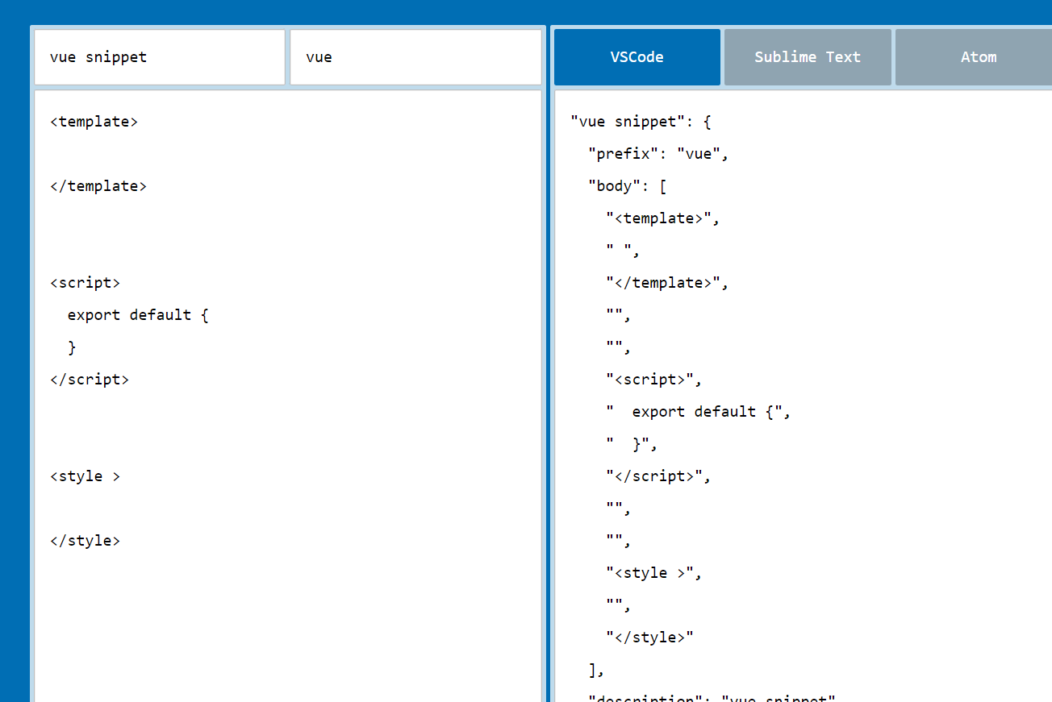
Task: Click the tab trigger field containing 'vue'
Action: [x=415, y=57]
